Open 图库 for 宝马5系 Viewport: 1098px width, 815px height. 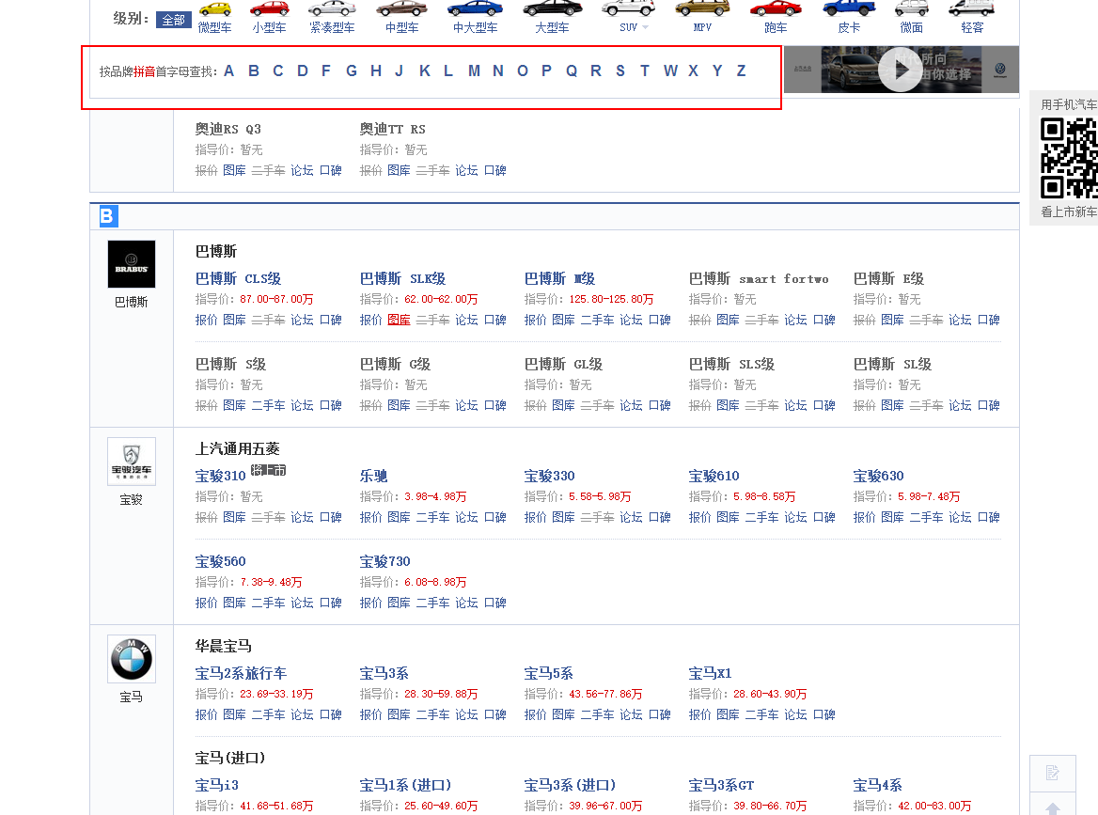[x=563, y=714]
